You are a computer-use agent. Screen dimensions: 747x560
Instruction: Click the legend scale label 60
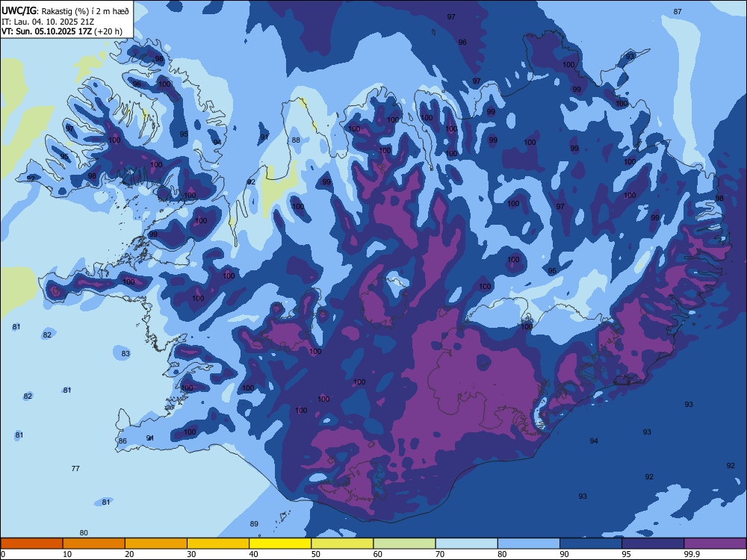378,554
